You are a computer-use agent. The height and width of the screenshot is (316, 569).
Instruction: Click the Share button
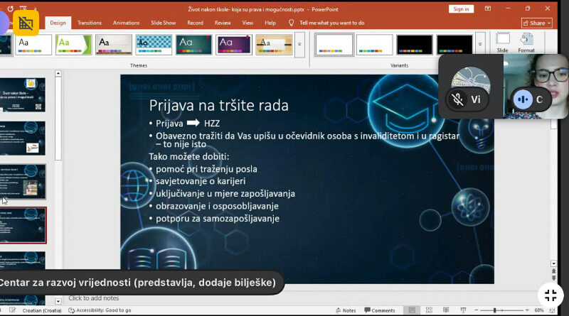537,23
